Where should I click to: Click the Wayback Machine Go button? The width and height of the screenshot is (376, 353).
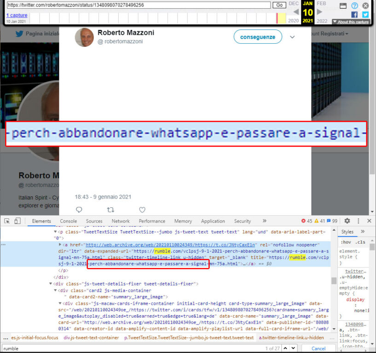(x=279, y=5)
